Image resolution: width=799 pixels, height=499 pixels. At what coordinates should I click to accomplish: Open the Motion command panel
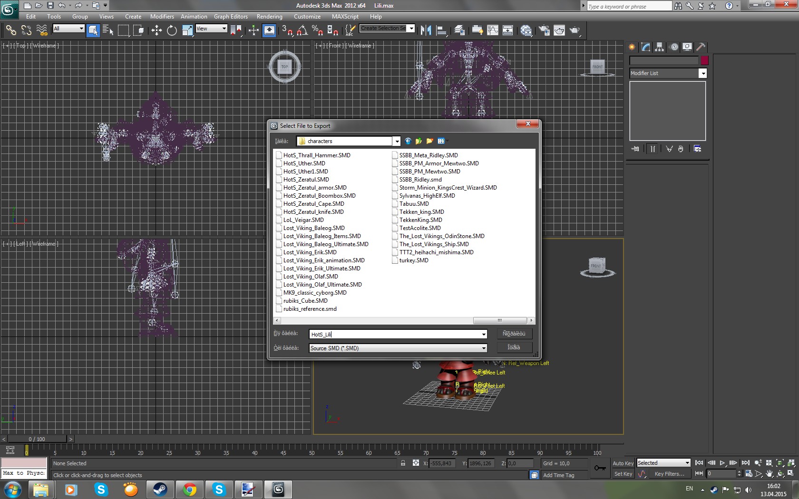point(674,47)
